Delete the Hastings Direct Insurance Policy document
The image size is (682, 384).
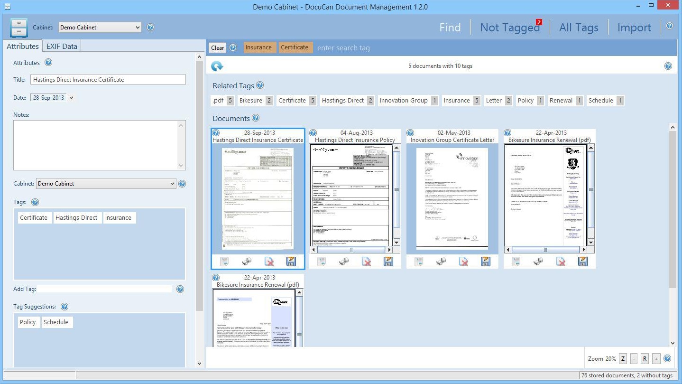[x=366, y=262]
